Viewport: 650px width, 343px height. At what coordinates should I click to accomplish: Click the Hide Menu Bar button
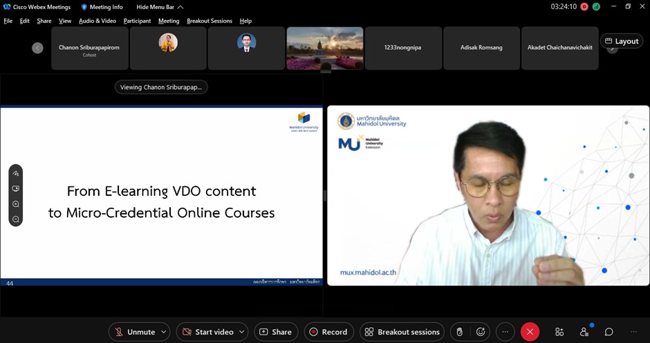pos(159,7)
